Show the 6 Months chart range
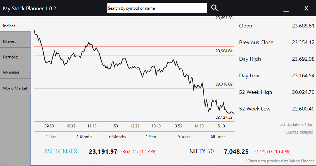Viewport: 316px width, 166px height. pos(117,137)
